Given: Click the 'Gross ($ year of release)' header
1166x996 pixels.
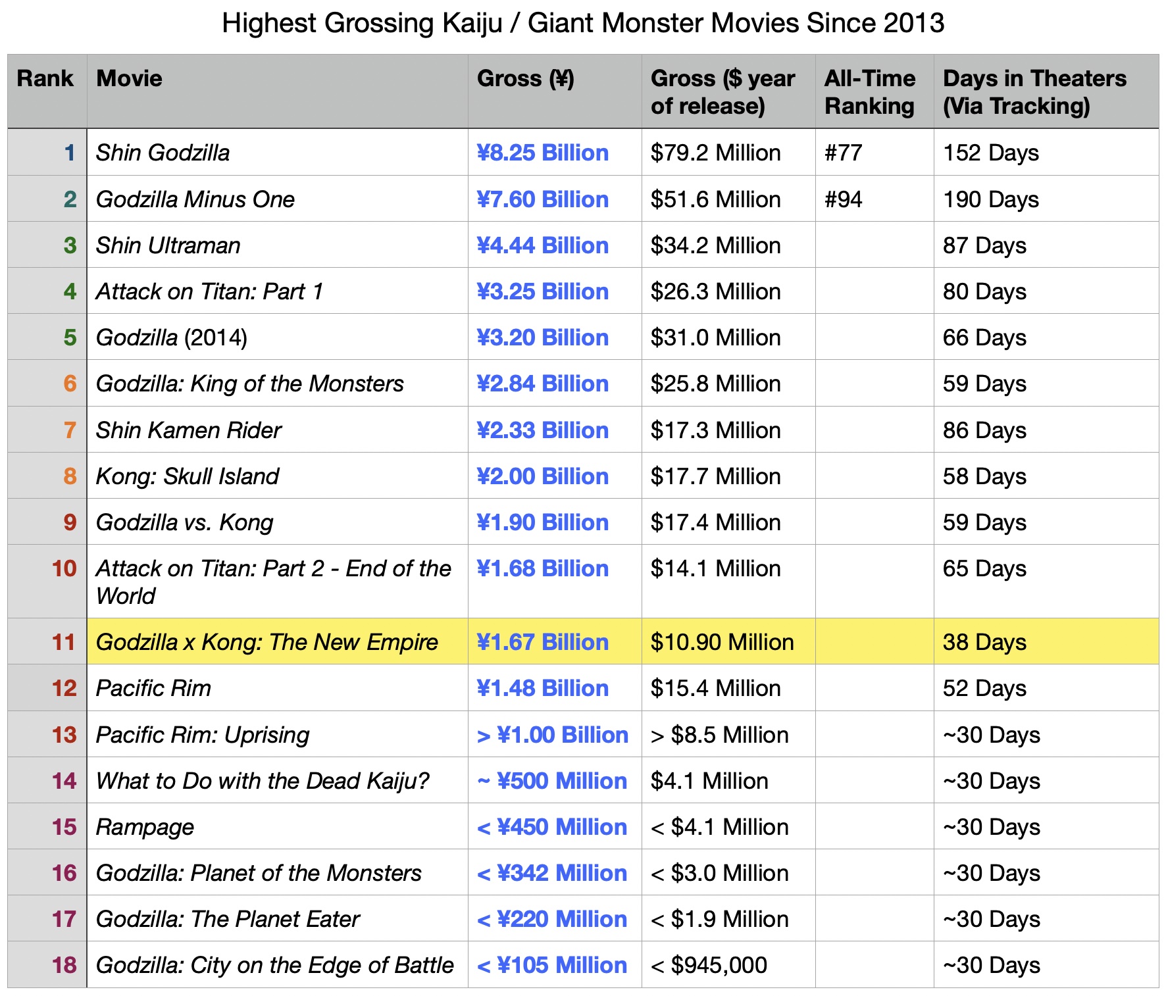Looking at the screenshot, I should [x=728, y=91].
